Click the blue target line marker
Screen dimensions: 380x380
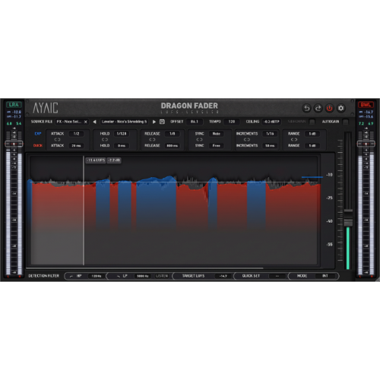312,177
